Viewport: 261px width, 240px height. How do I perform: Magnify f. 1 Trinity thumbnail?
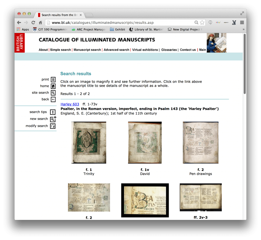(x=89, y=143)
